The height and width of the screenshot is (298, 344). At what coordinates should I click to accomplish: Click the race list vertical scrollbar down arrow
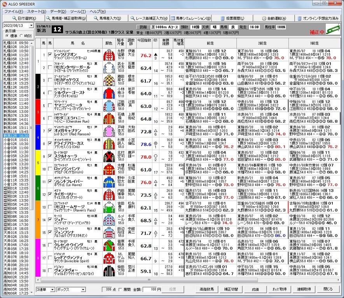click(x=31, y=293)
